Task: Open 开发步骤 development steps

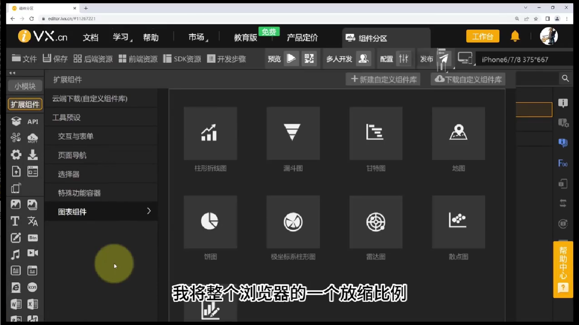Action: coord(226,59)
